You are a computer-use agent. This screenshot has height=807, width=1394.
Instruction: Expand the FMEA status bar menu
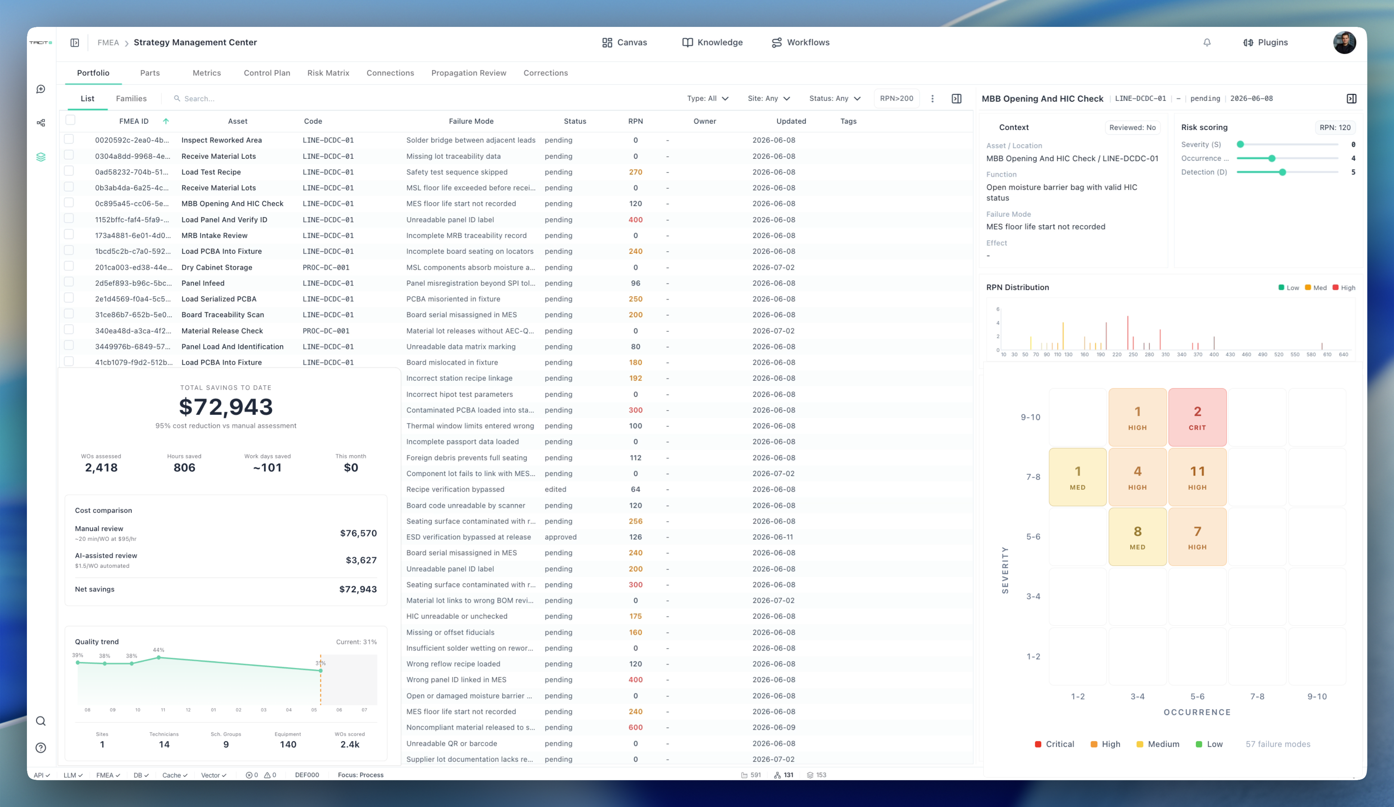[x=108, y=775]
